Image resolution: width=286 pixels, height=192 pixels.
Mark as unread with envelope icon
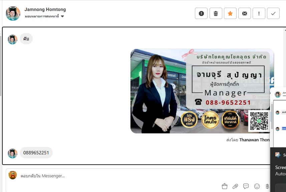point(245,13)
